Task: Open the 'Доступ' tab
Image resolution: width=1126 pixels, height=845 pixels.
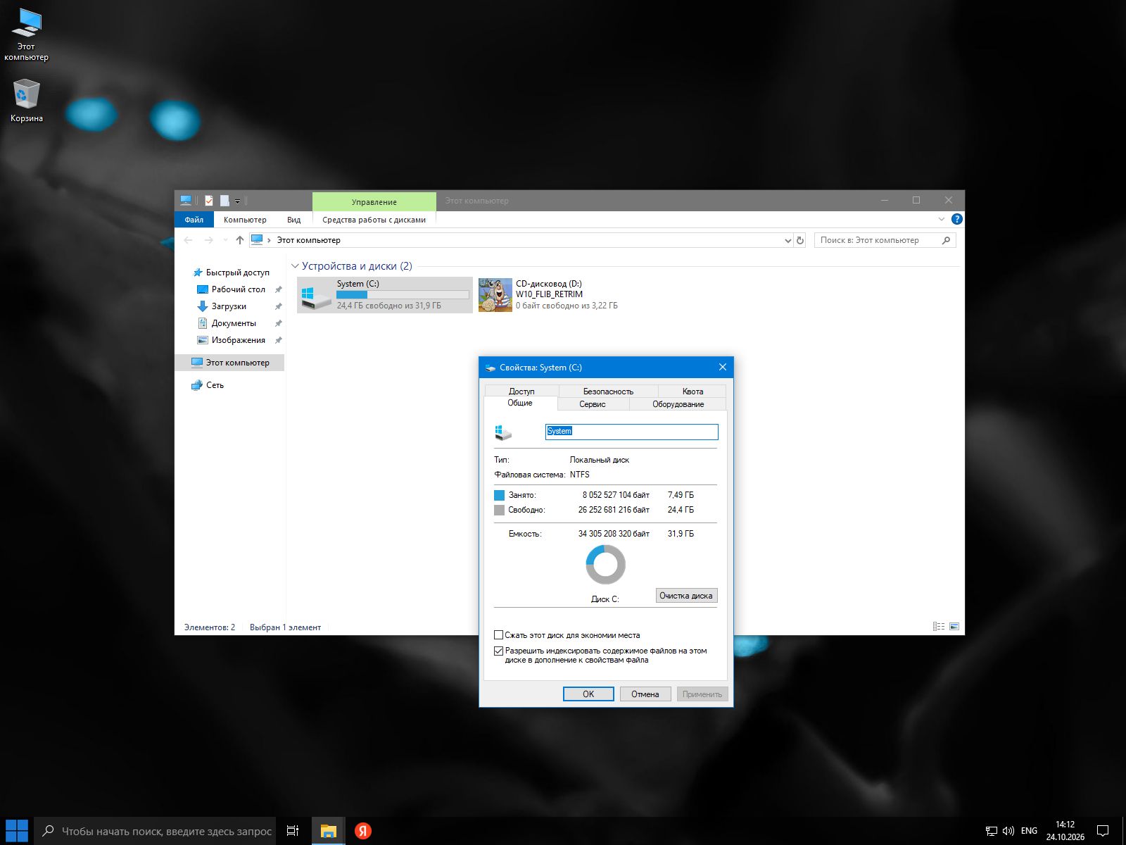Action: pos(521,391)
